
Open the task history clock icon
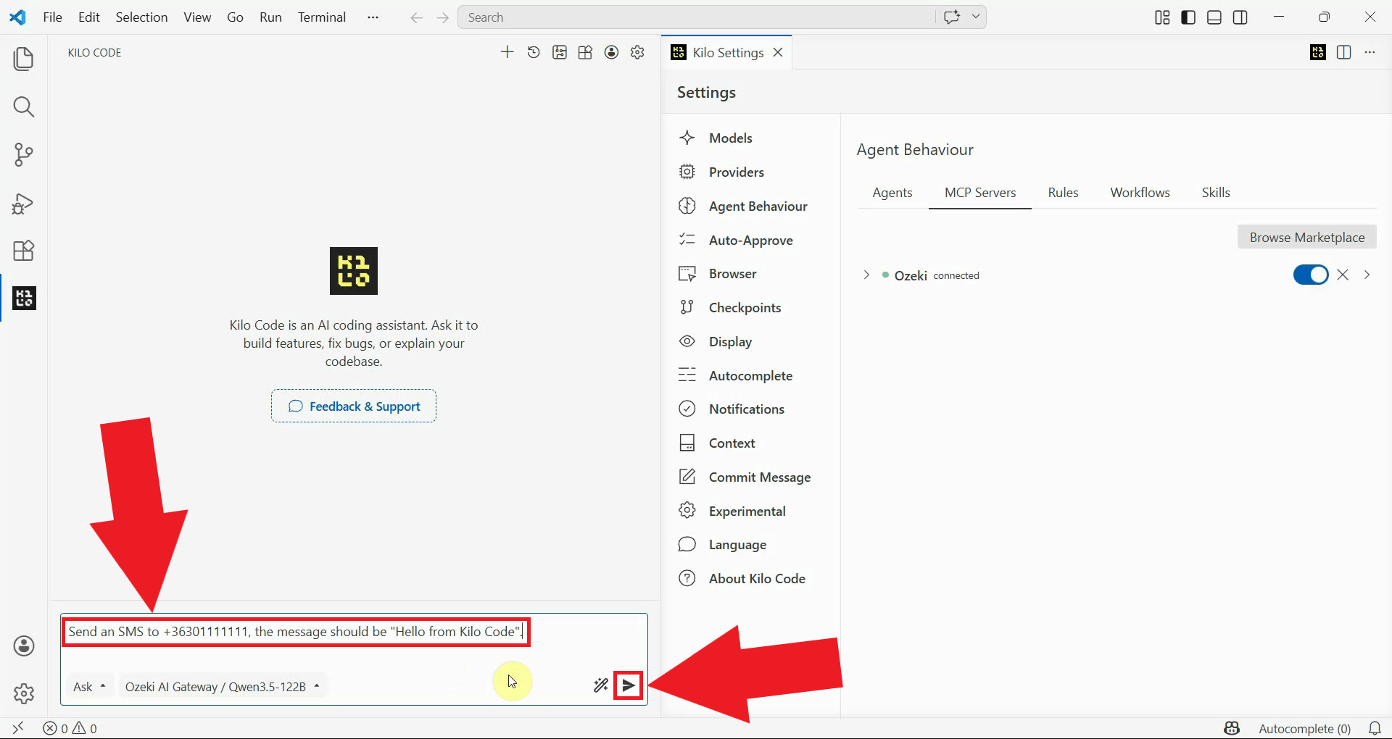point(534,52)
